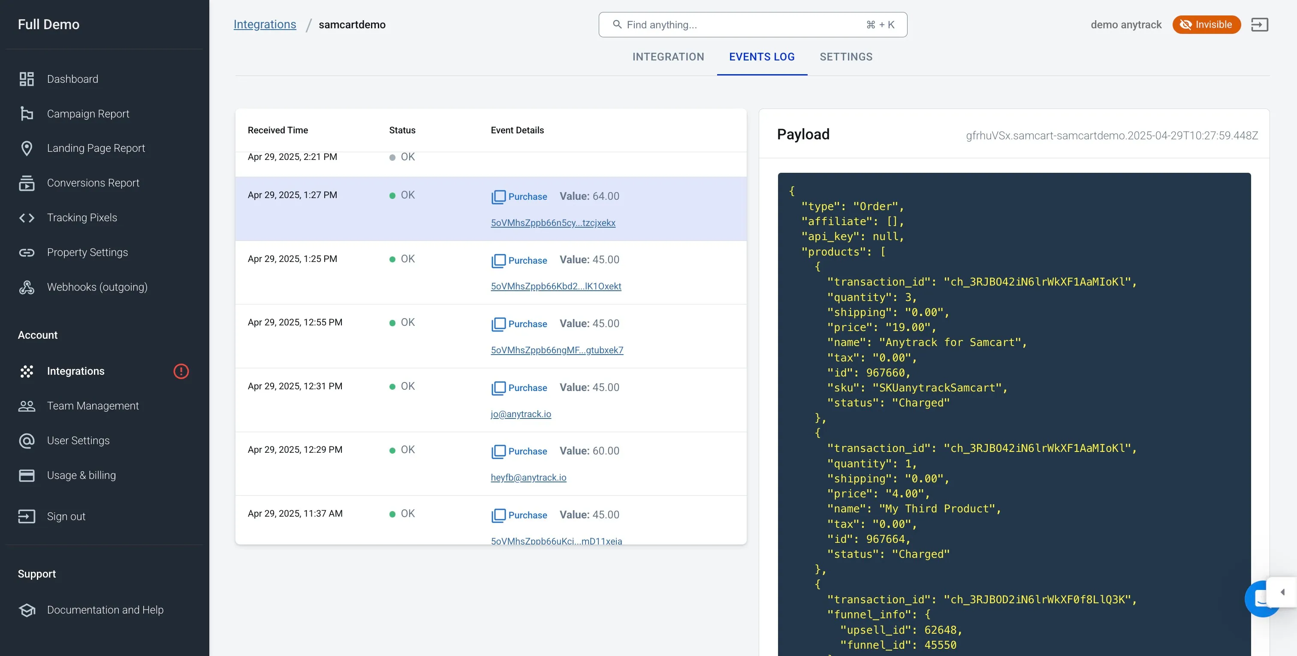Go to Campaign Report menu item
The width and height of the screenshot is (1297, 656).
click(88, 114)
